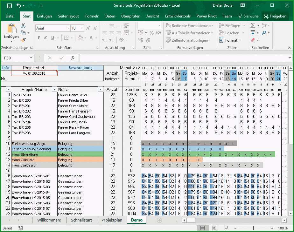Open the text orientation tool
This screenshot has width=294, height=232.
coord(122,40)
